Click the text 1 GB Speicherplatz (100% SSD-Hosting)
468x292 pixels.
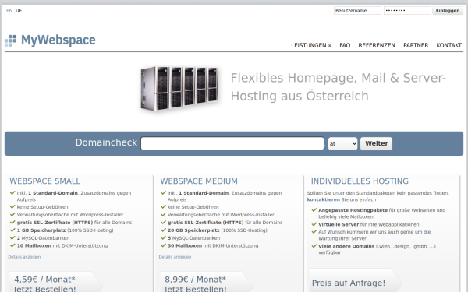click(65, 230)
